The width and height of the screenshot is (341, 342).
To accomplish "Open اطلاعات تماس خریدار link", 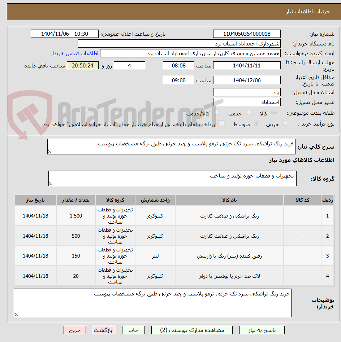I will click(x=75, y=53).
